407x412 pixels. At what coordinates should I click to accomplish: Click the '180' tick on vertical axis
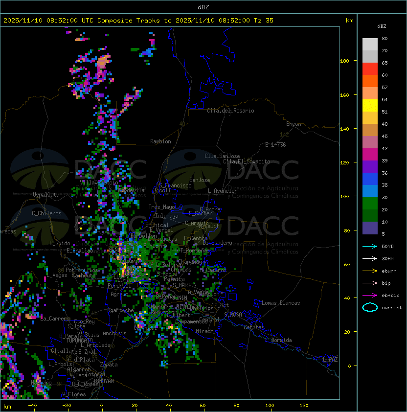(344, 61)
